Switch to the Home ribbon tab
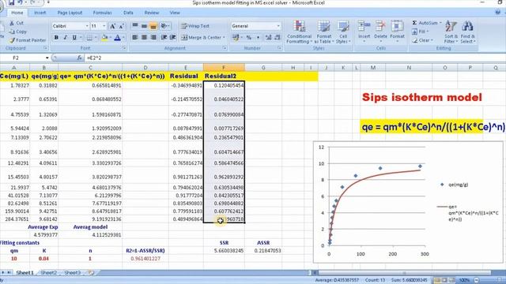Viewport: 506px width, 284px height. pyautogui.click(x=17, y=13)
